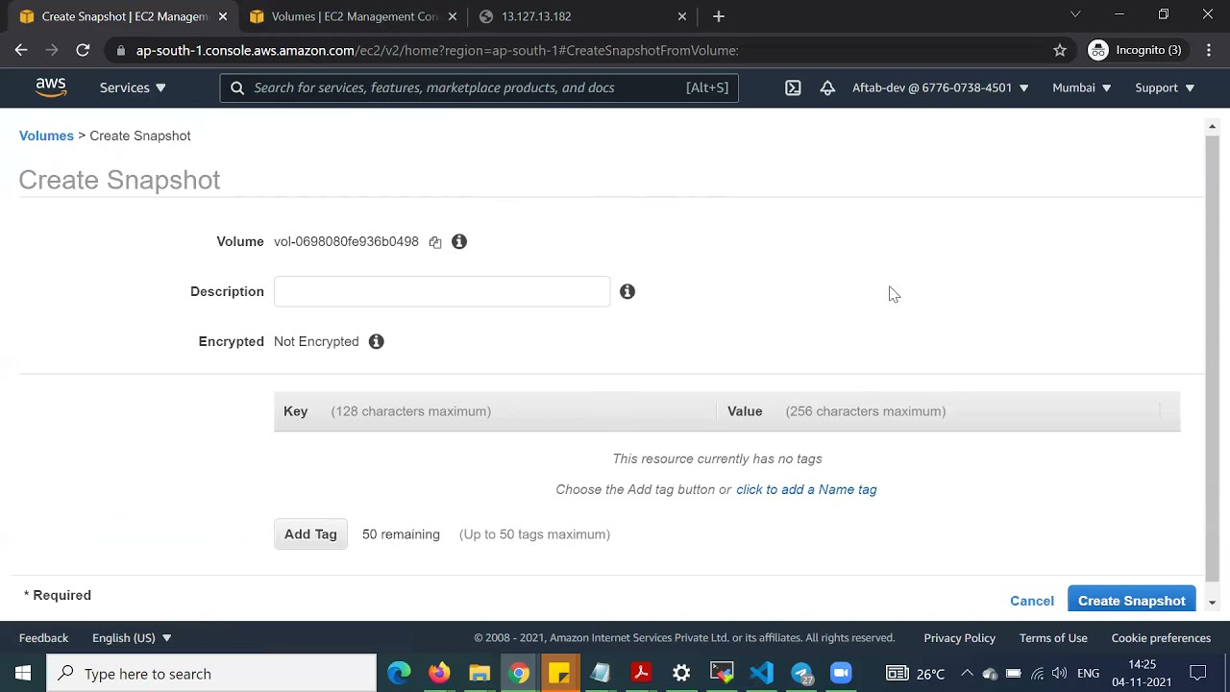Click the 'click to add a Name tag' link
1230x692 pixels.
(x=806, y=489)
